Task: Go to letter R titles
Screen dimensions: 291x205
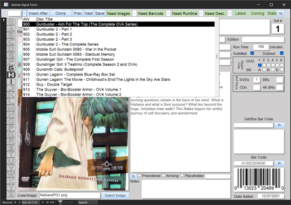Action: [11, 141]
